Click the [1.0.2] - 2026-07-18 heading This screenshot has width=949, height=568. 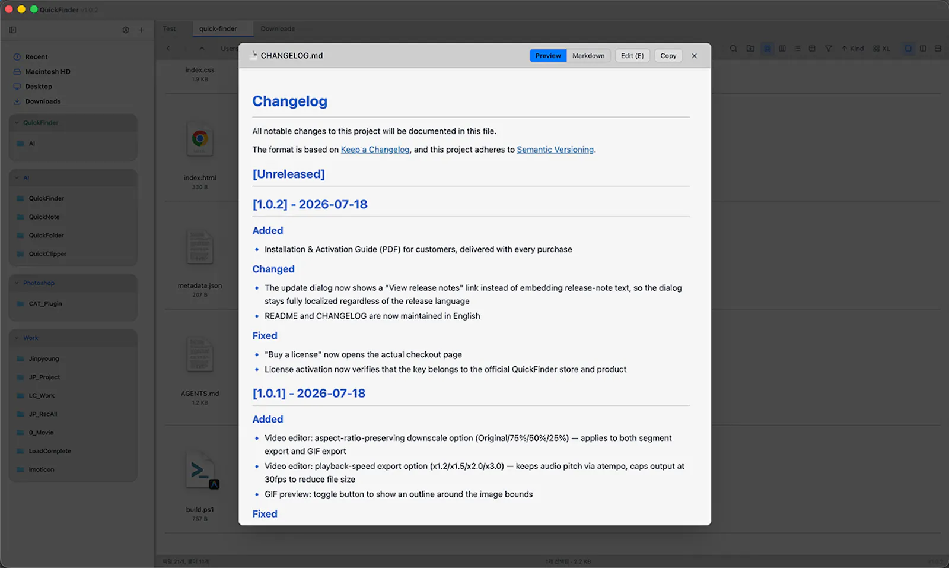coord(310,205)
